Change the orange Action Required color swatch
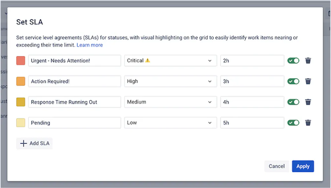331x188 pixels. (21, 81)
